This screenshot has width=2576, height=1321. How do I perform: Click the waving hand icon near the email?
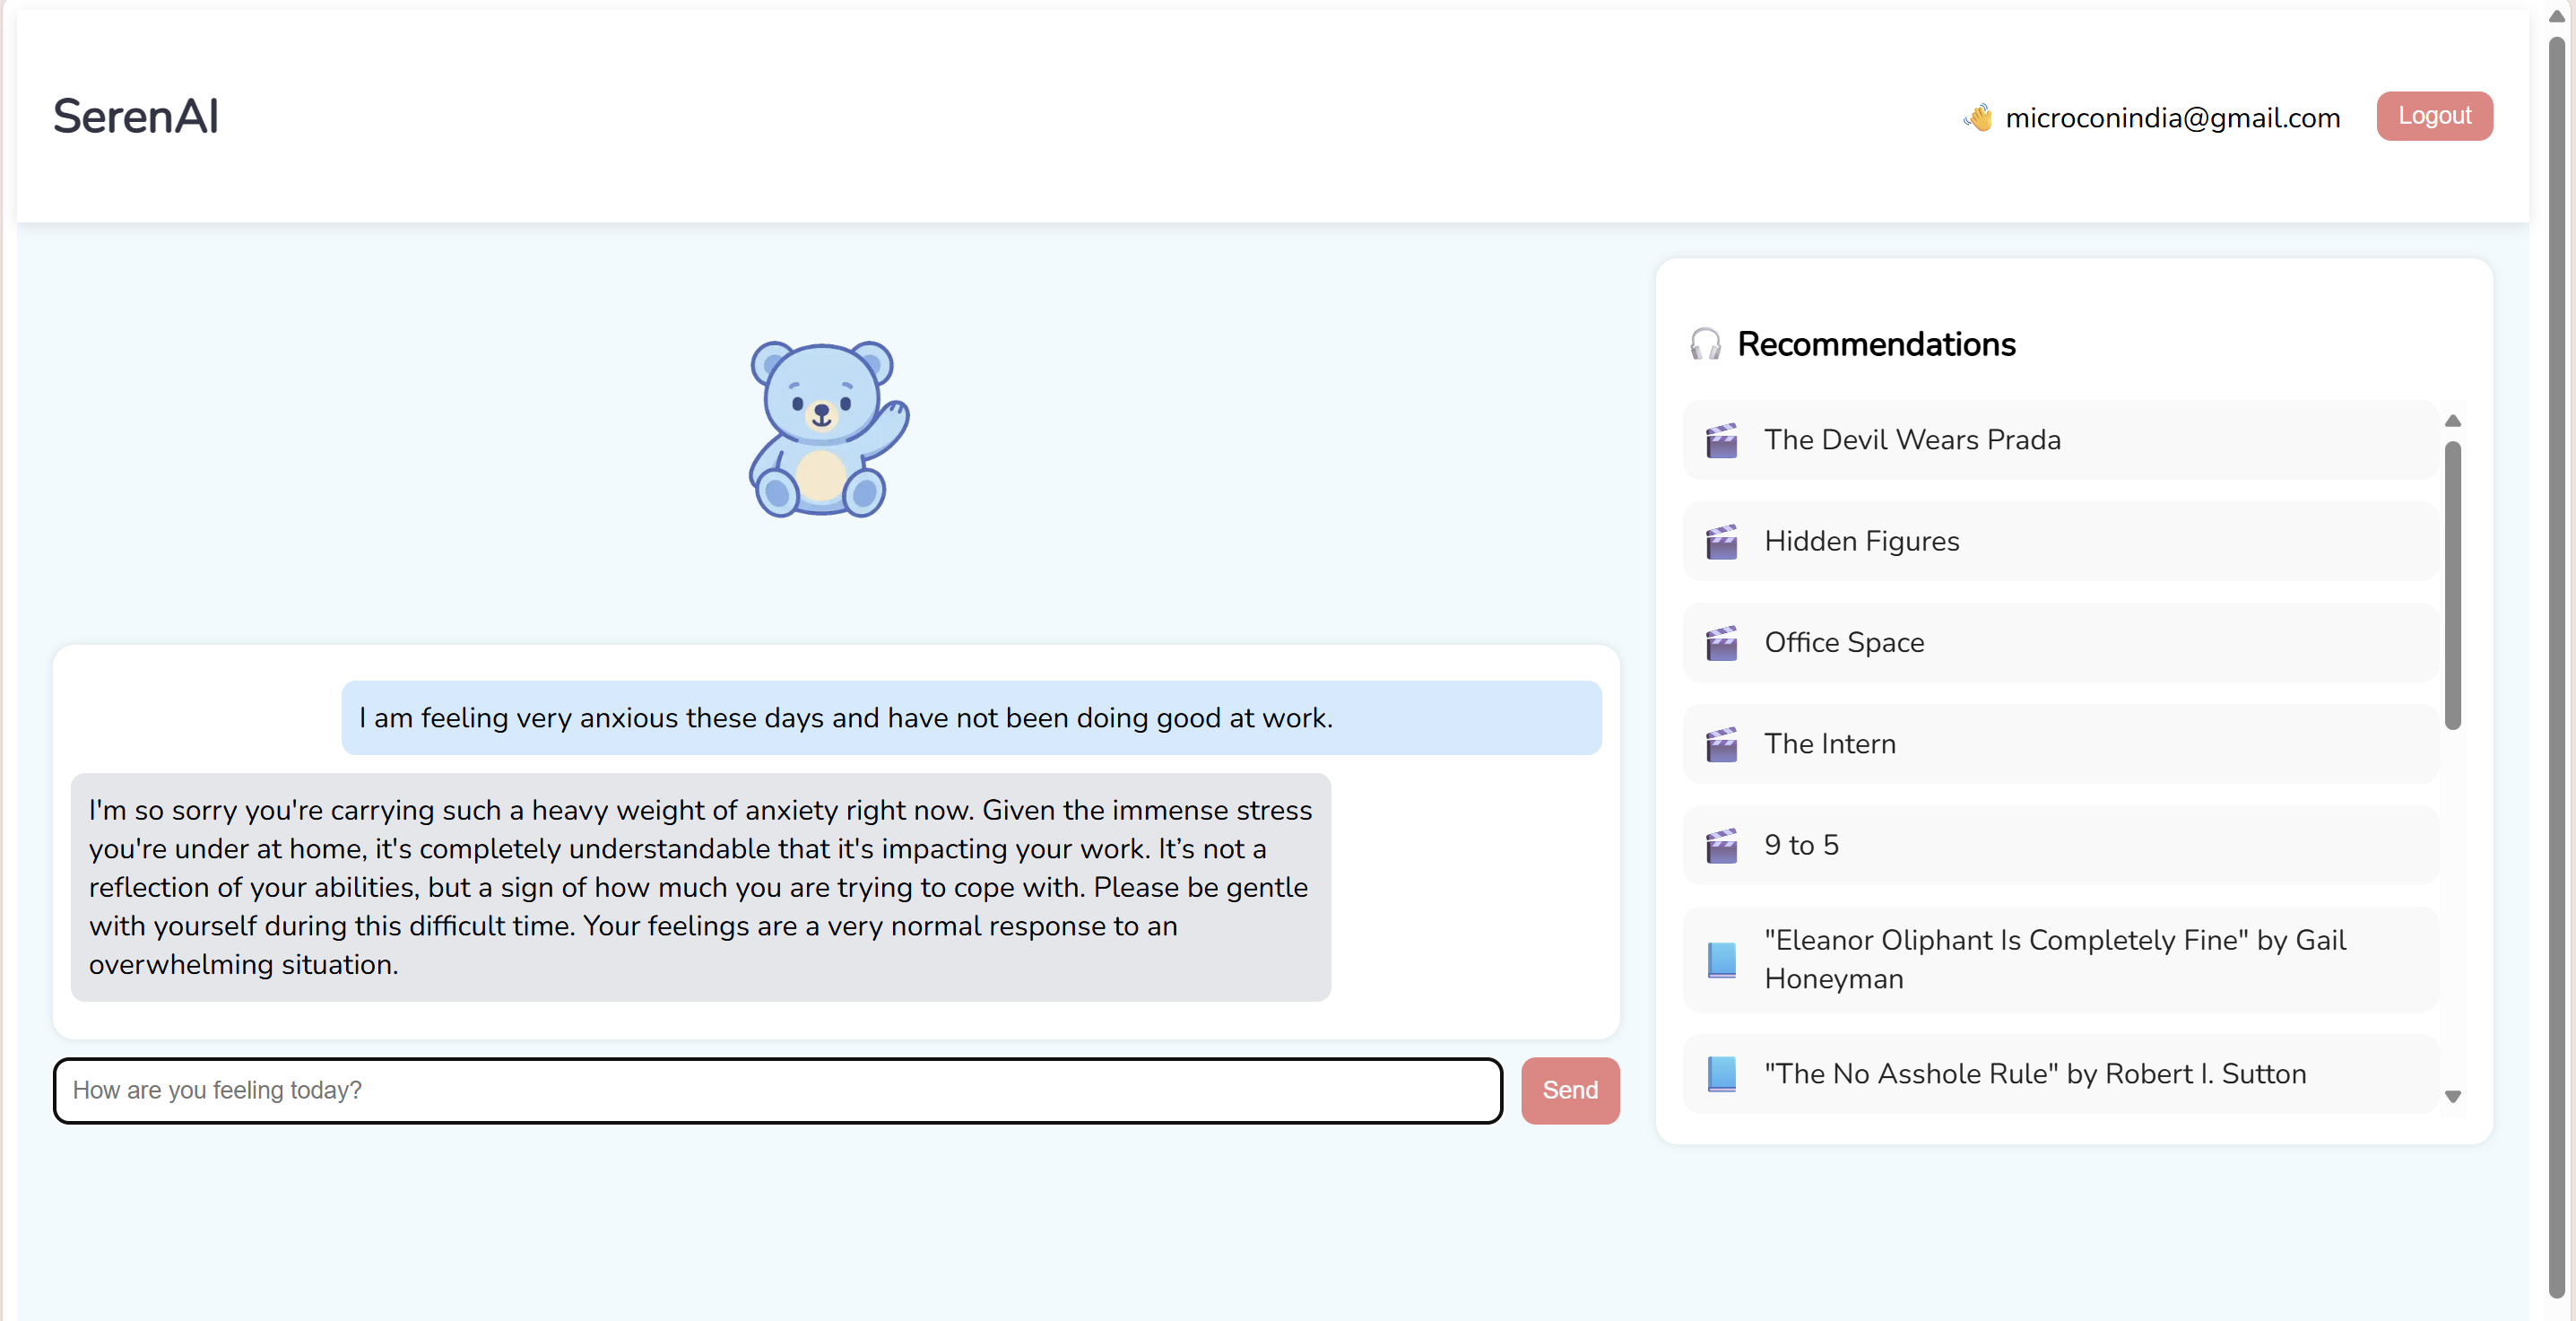point(1977,117)
